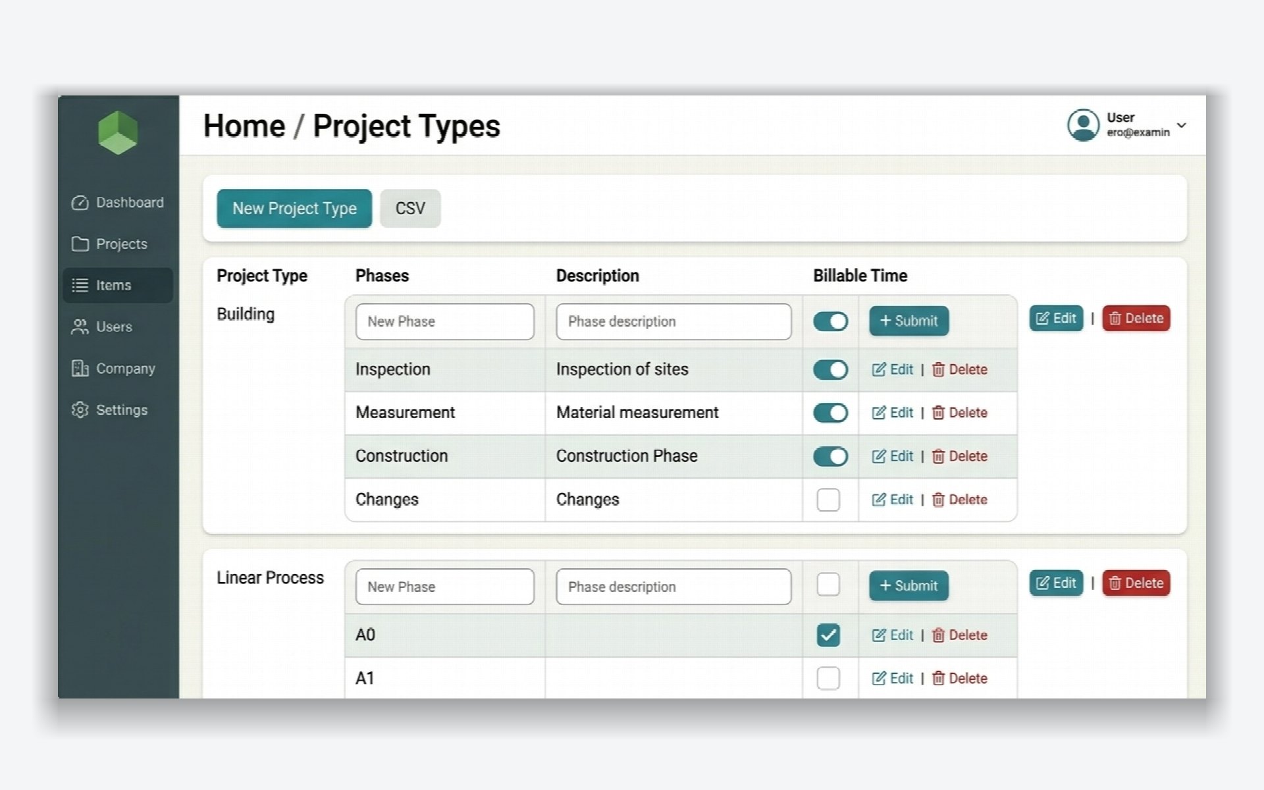The image size is (1264, 790).
Task: Click the CSV export button
Action: (410, 209)
